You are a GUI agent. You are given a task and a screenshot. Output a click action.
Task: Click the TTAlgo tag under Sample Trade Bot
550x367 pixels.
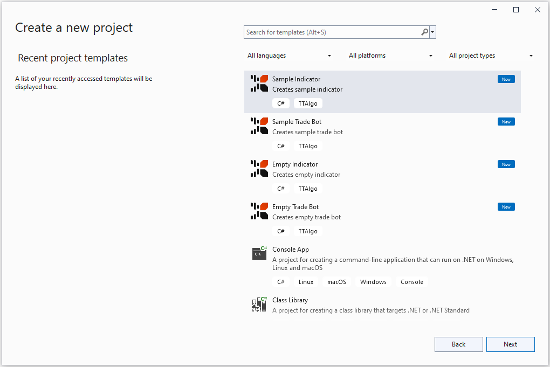point(308,146)
